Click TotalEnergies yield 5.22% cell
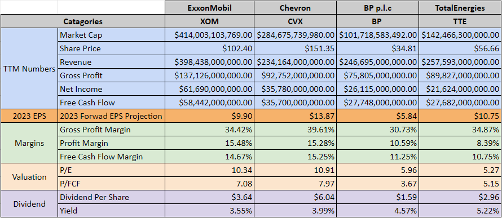502x218 pixels. [x=460, y=211]
